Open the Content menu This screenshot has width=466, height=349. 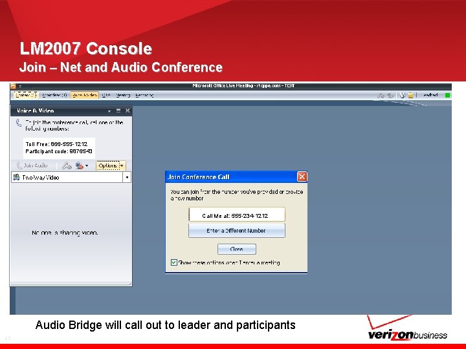point(26,95)
